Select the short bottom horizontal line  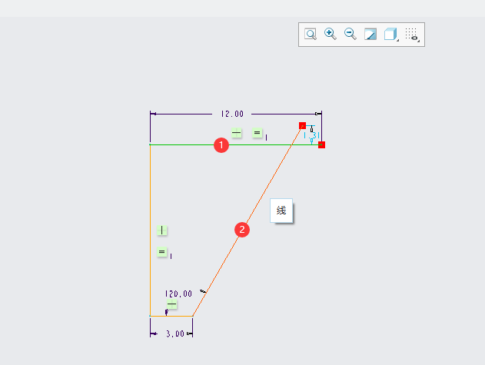171,316
